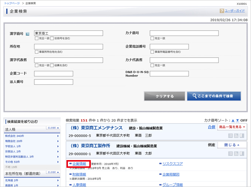Open the リスクスコア link
Viewport: 251px width, 187px height.
(x=172, y=163)
